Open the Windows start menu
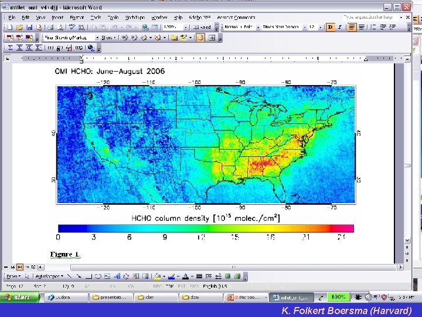This screenshot has width=422, height=317. tap(20, 297)
